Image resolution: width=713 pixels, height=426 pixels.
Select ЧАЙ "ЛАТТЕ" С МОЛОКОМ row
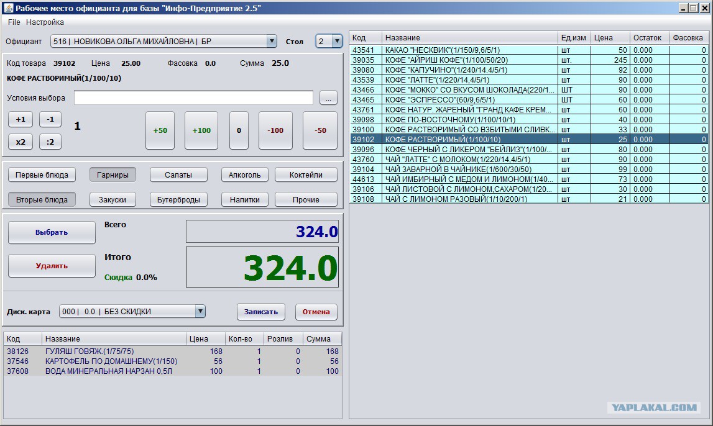point(529,160)
